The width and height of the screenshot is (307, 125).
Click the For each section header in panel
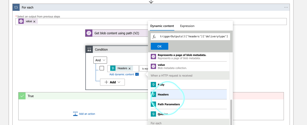[189, 122]
